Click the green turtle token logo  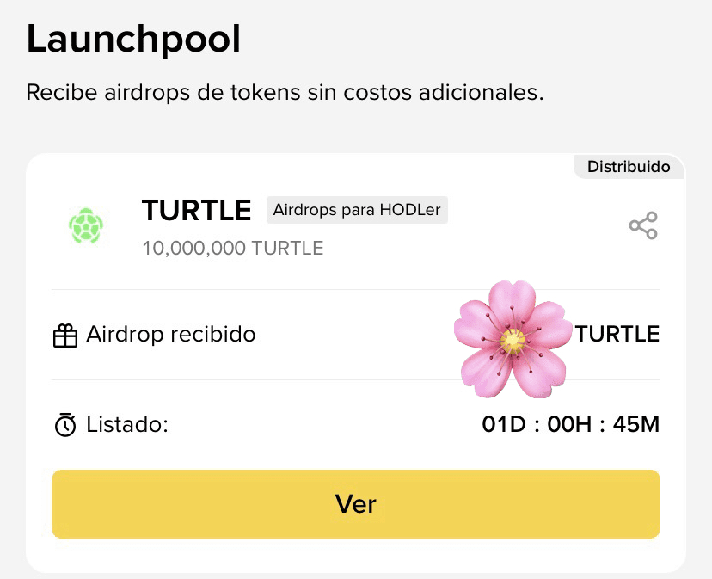tap(86, 226)
